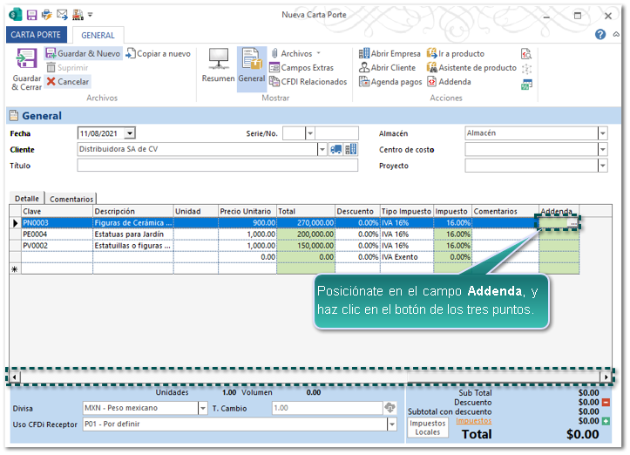Click the help question mark icon
This screenshot has height=455, width=630.
[x=600, y=35]
